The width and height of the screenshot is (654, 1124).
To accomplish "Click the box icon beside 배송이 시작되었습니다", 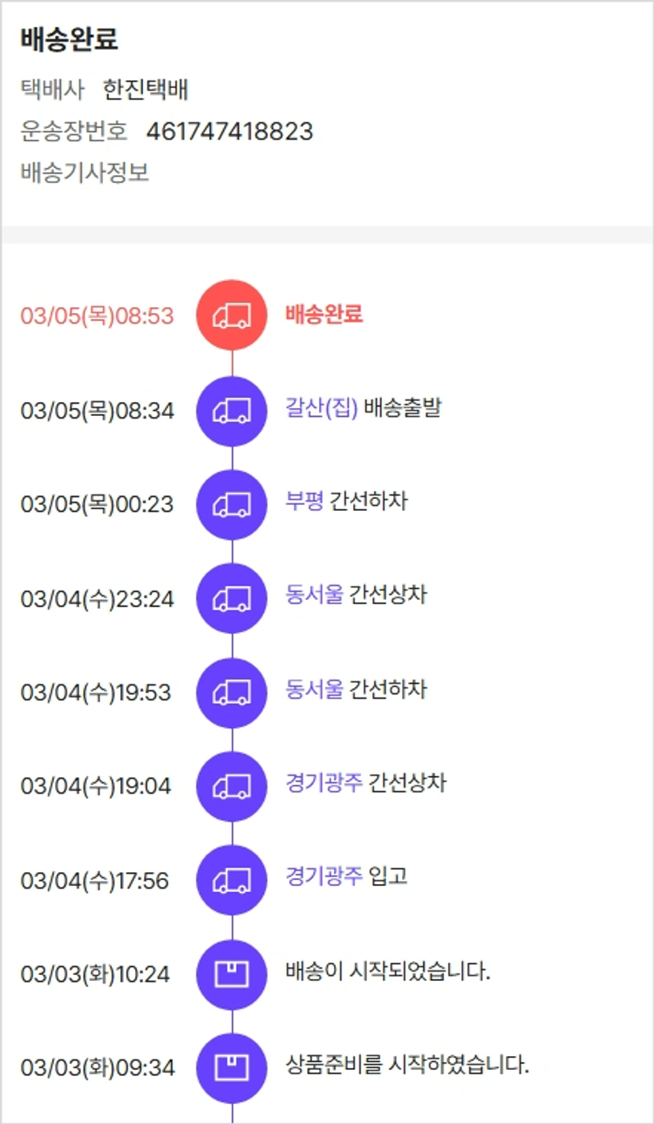I will (x=232, y=974).
